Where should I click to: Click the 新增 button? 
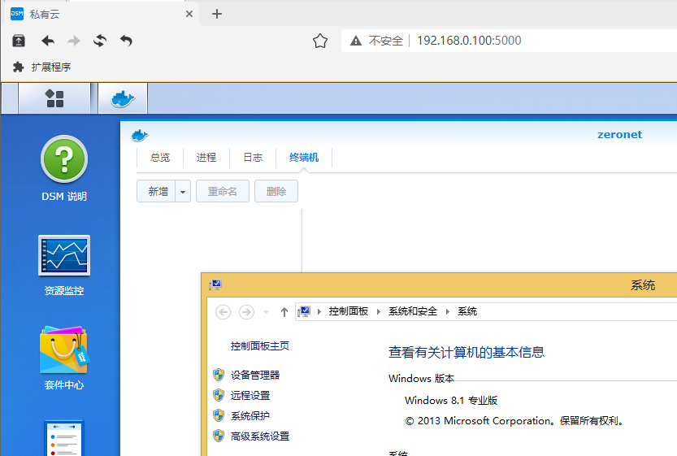158,192
